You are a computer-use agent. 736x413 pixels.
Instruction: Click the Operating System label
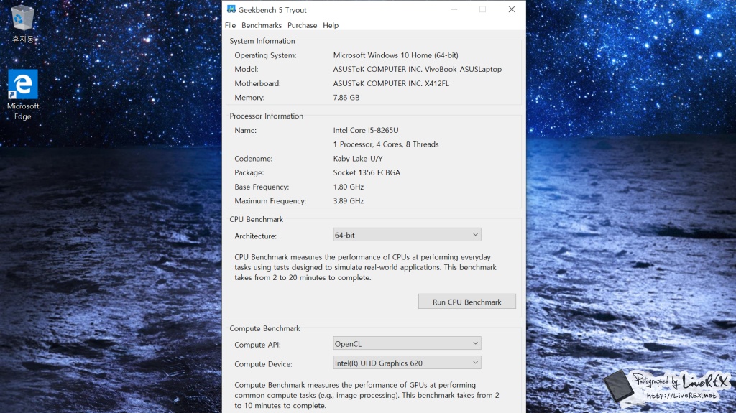coord(265,55)
